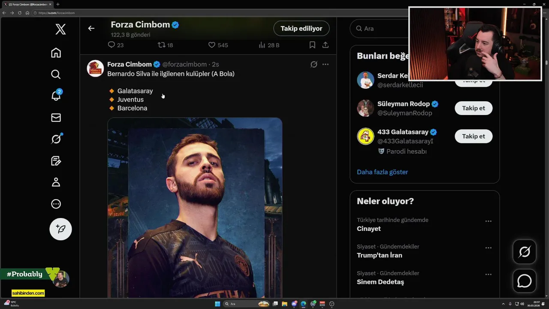
Task: Reply to post with 23 comments
Action: point(115,45)
